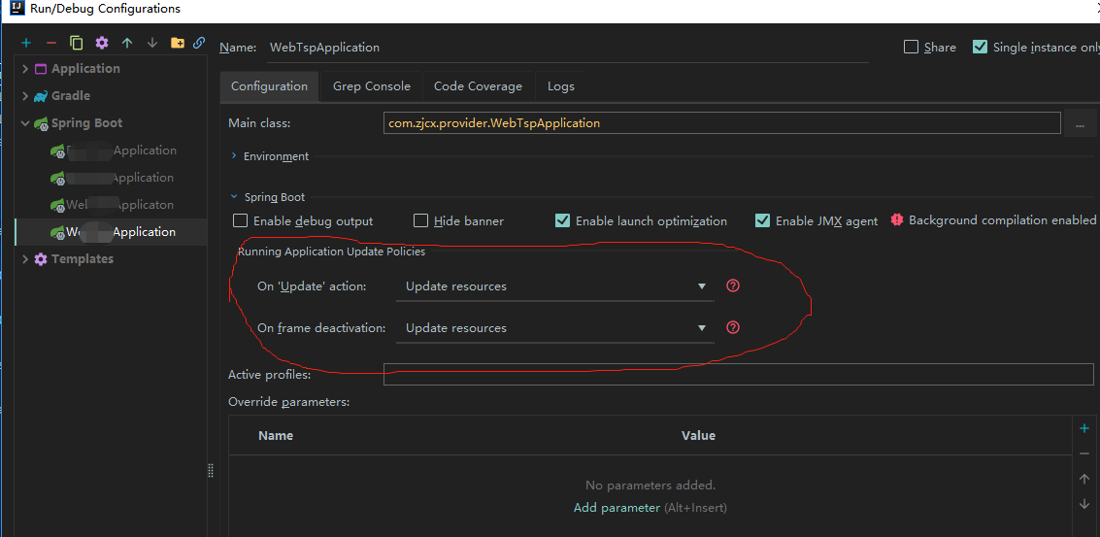Open the On frame deactivation dropdown
This screenshot has width=1100, height=537.
click(555, 328)
